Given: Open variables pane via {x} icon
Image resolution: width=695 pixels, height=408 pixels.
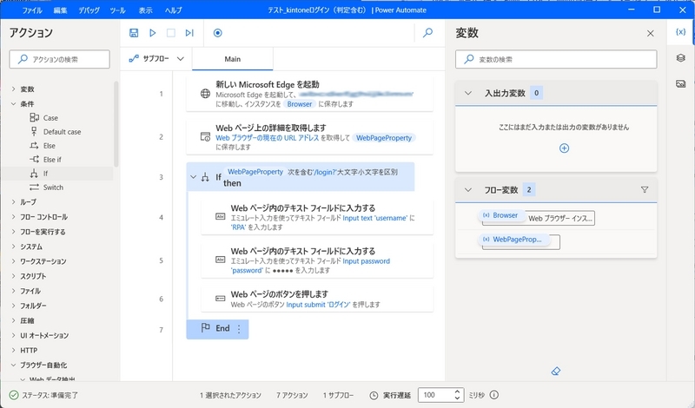Looking at the screenshot, I should (x=680, y=32).
